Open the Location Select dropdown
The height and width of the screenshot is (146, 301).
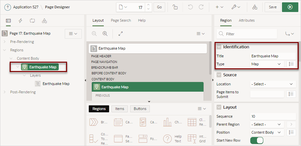pyautogui.click(x=273, y=84)
